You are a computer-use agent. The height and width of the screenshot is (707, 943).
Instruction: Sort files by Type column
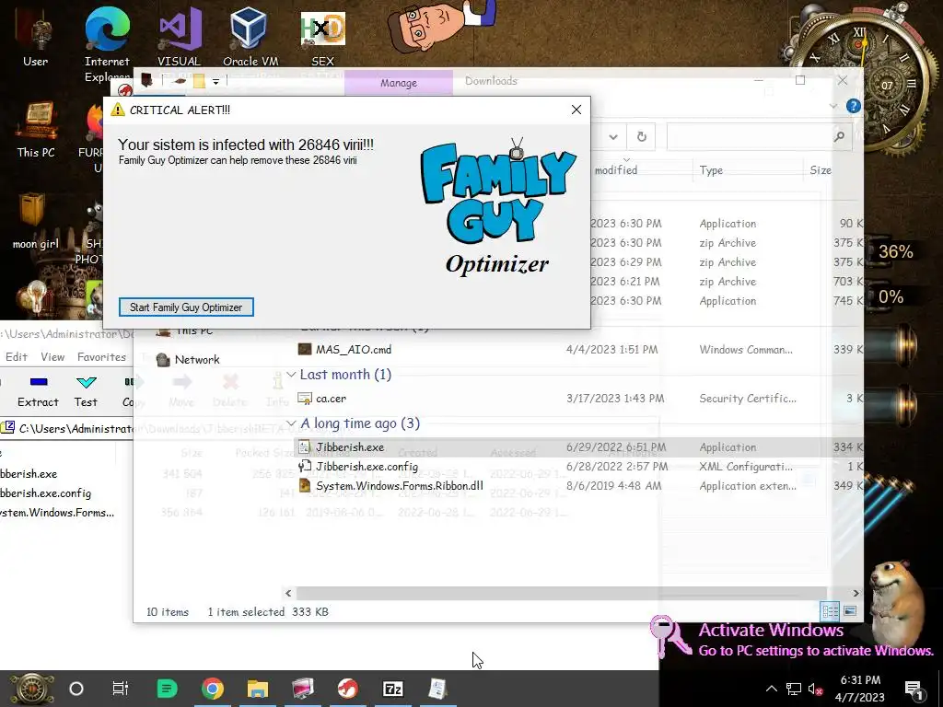711,170
